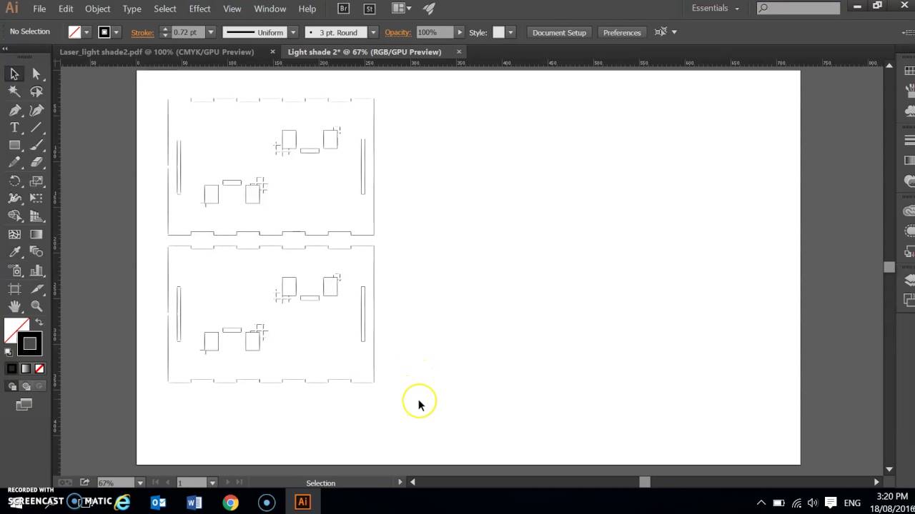Click the Preferences button

[622, 32]
